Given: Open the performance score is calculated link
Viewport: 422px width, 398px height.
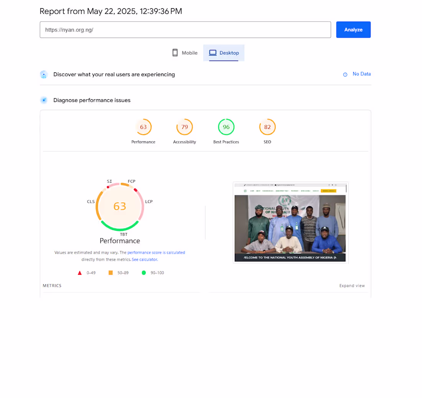Looking at the screenshot, I should pos(156,252).
